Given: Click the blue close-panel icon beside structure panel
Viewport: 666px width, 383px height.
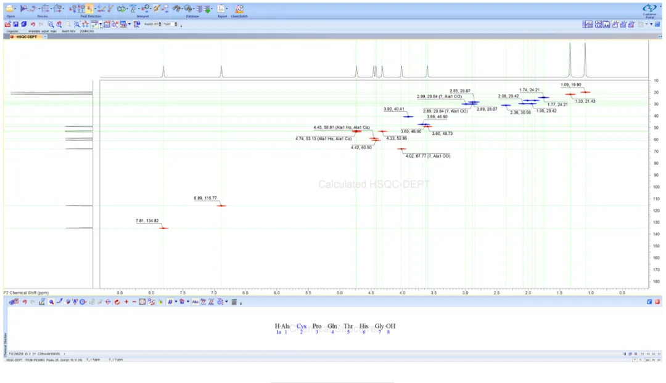Looking at the screenshot, I should click(x=649, y=302).
